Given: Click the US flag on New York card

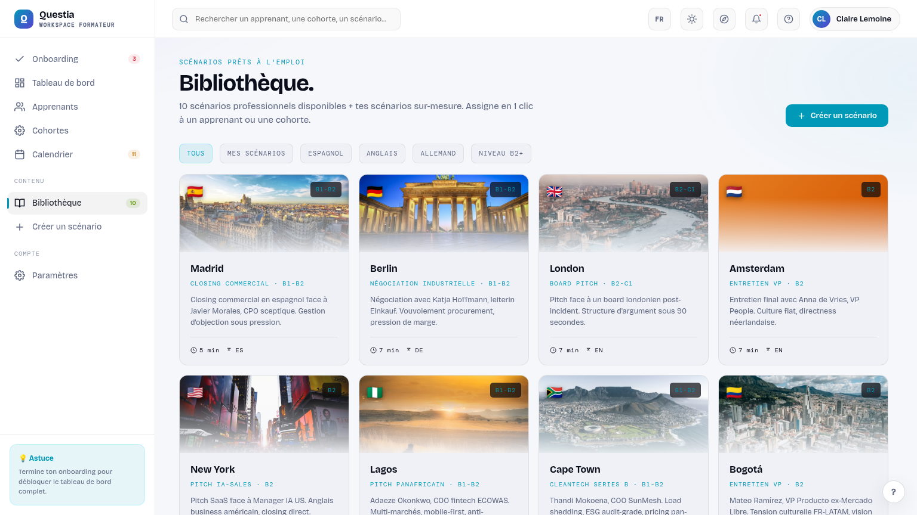Looking at the screenshot, I should coord(195,392).
